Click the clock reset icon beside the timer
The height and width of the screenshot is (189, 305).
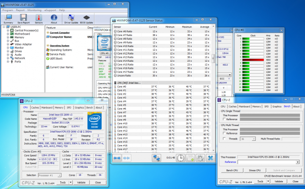point(180,158)
